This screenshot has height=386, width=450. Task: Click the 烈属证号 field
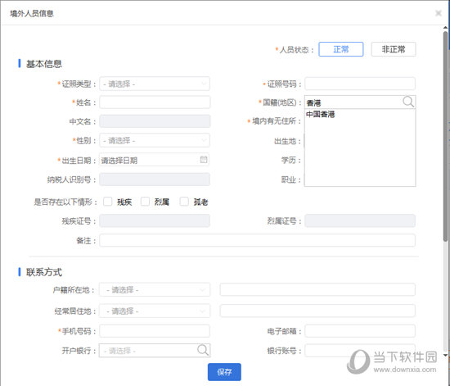click(x=360, y=220)
